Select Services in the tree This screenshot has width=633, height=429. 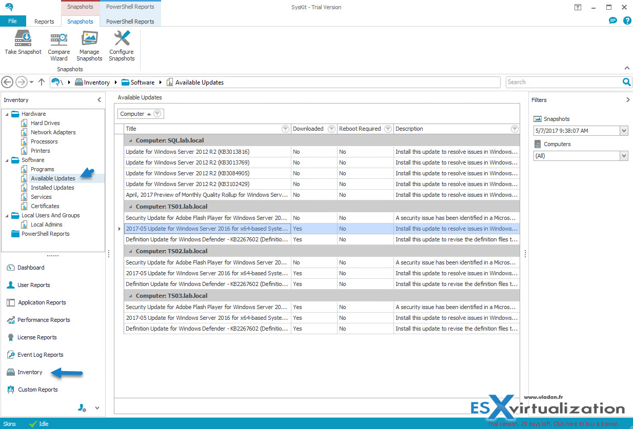click(x=41, y=197)
